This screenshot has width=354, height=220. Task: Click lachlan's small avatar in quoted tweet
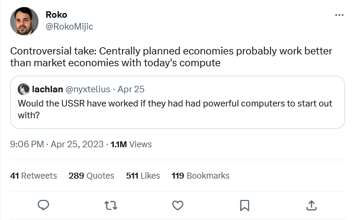click(24, 89)
